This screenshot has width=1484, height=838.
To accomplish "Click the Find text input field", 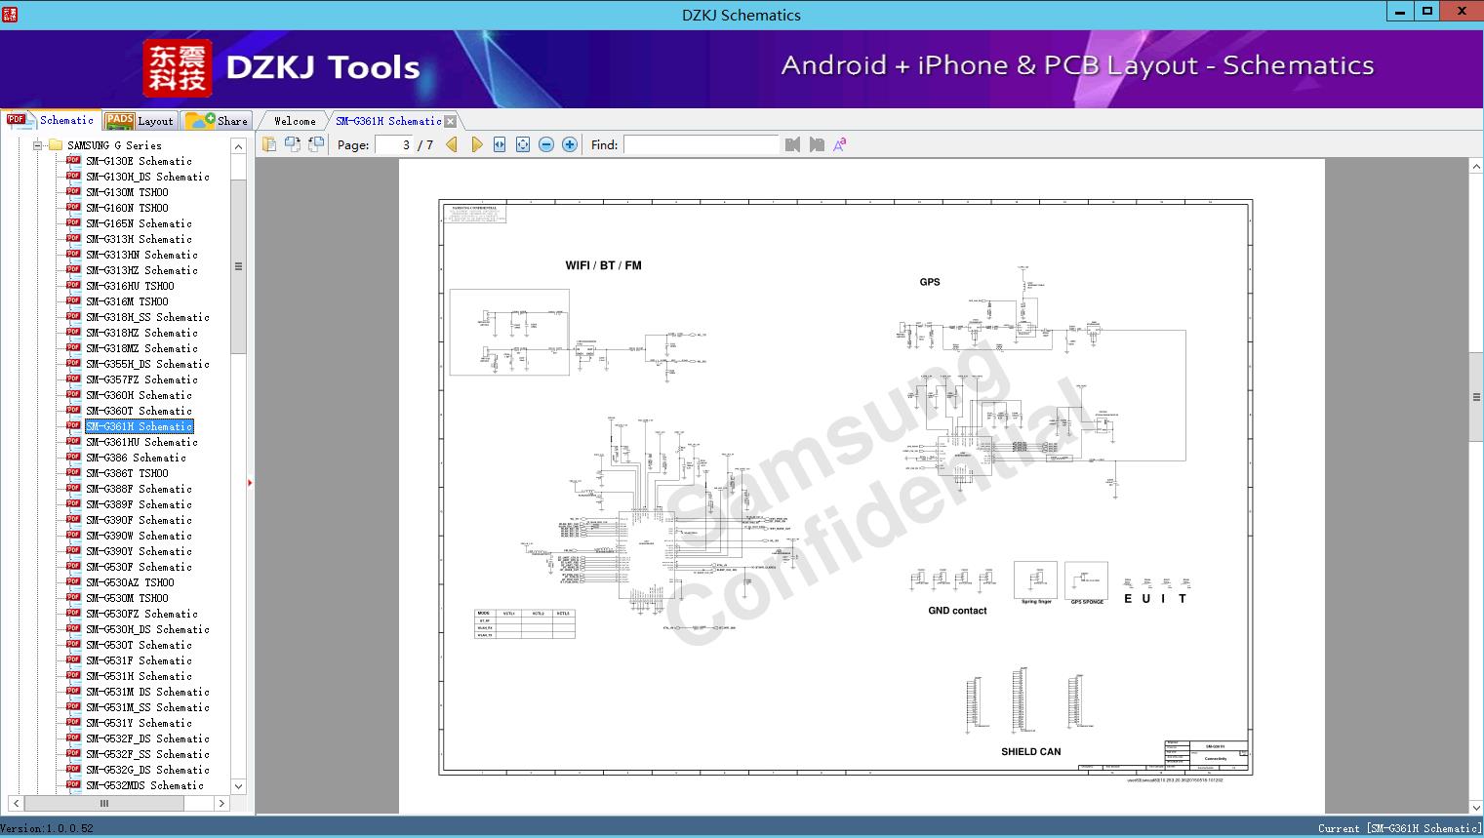I will 702,144.
